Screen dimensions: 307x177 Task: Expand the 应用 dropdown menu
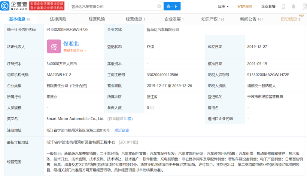223,6
